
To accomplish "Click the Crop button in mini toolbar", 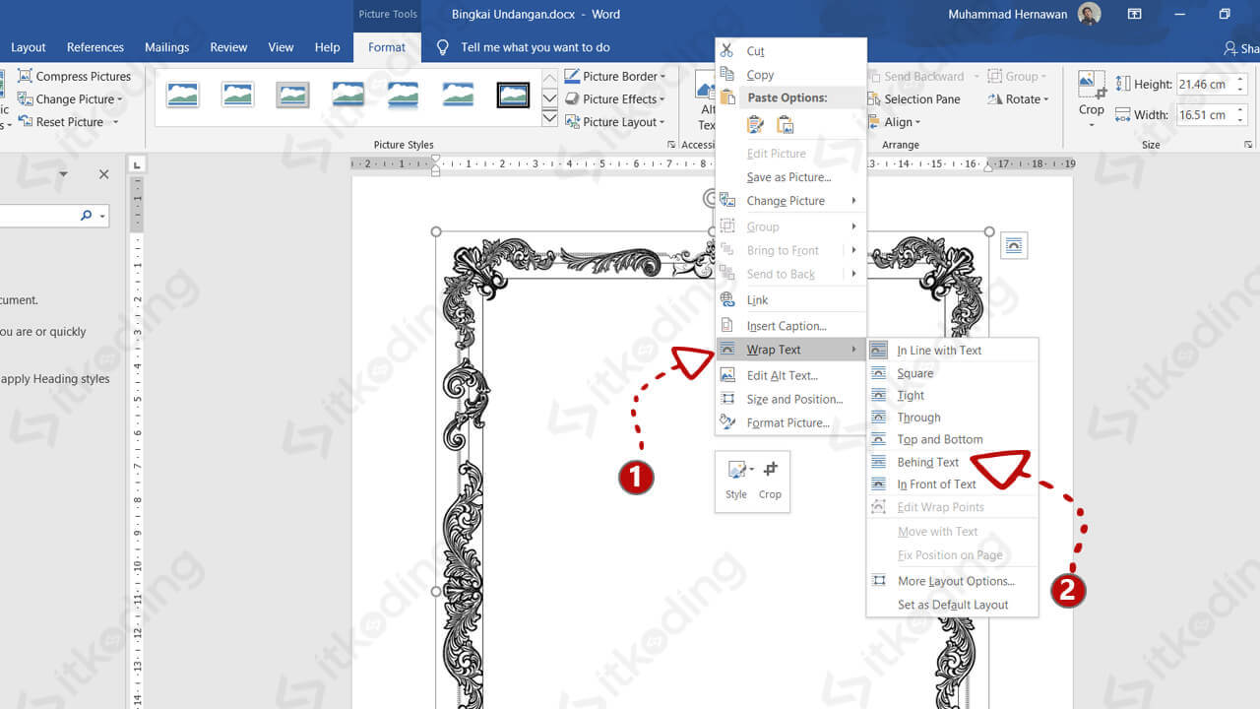I will 770,480.
